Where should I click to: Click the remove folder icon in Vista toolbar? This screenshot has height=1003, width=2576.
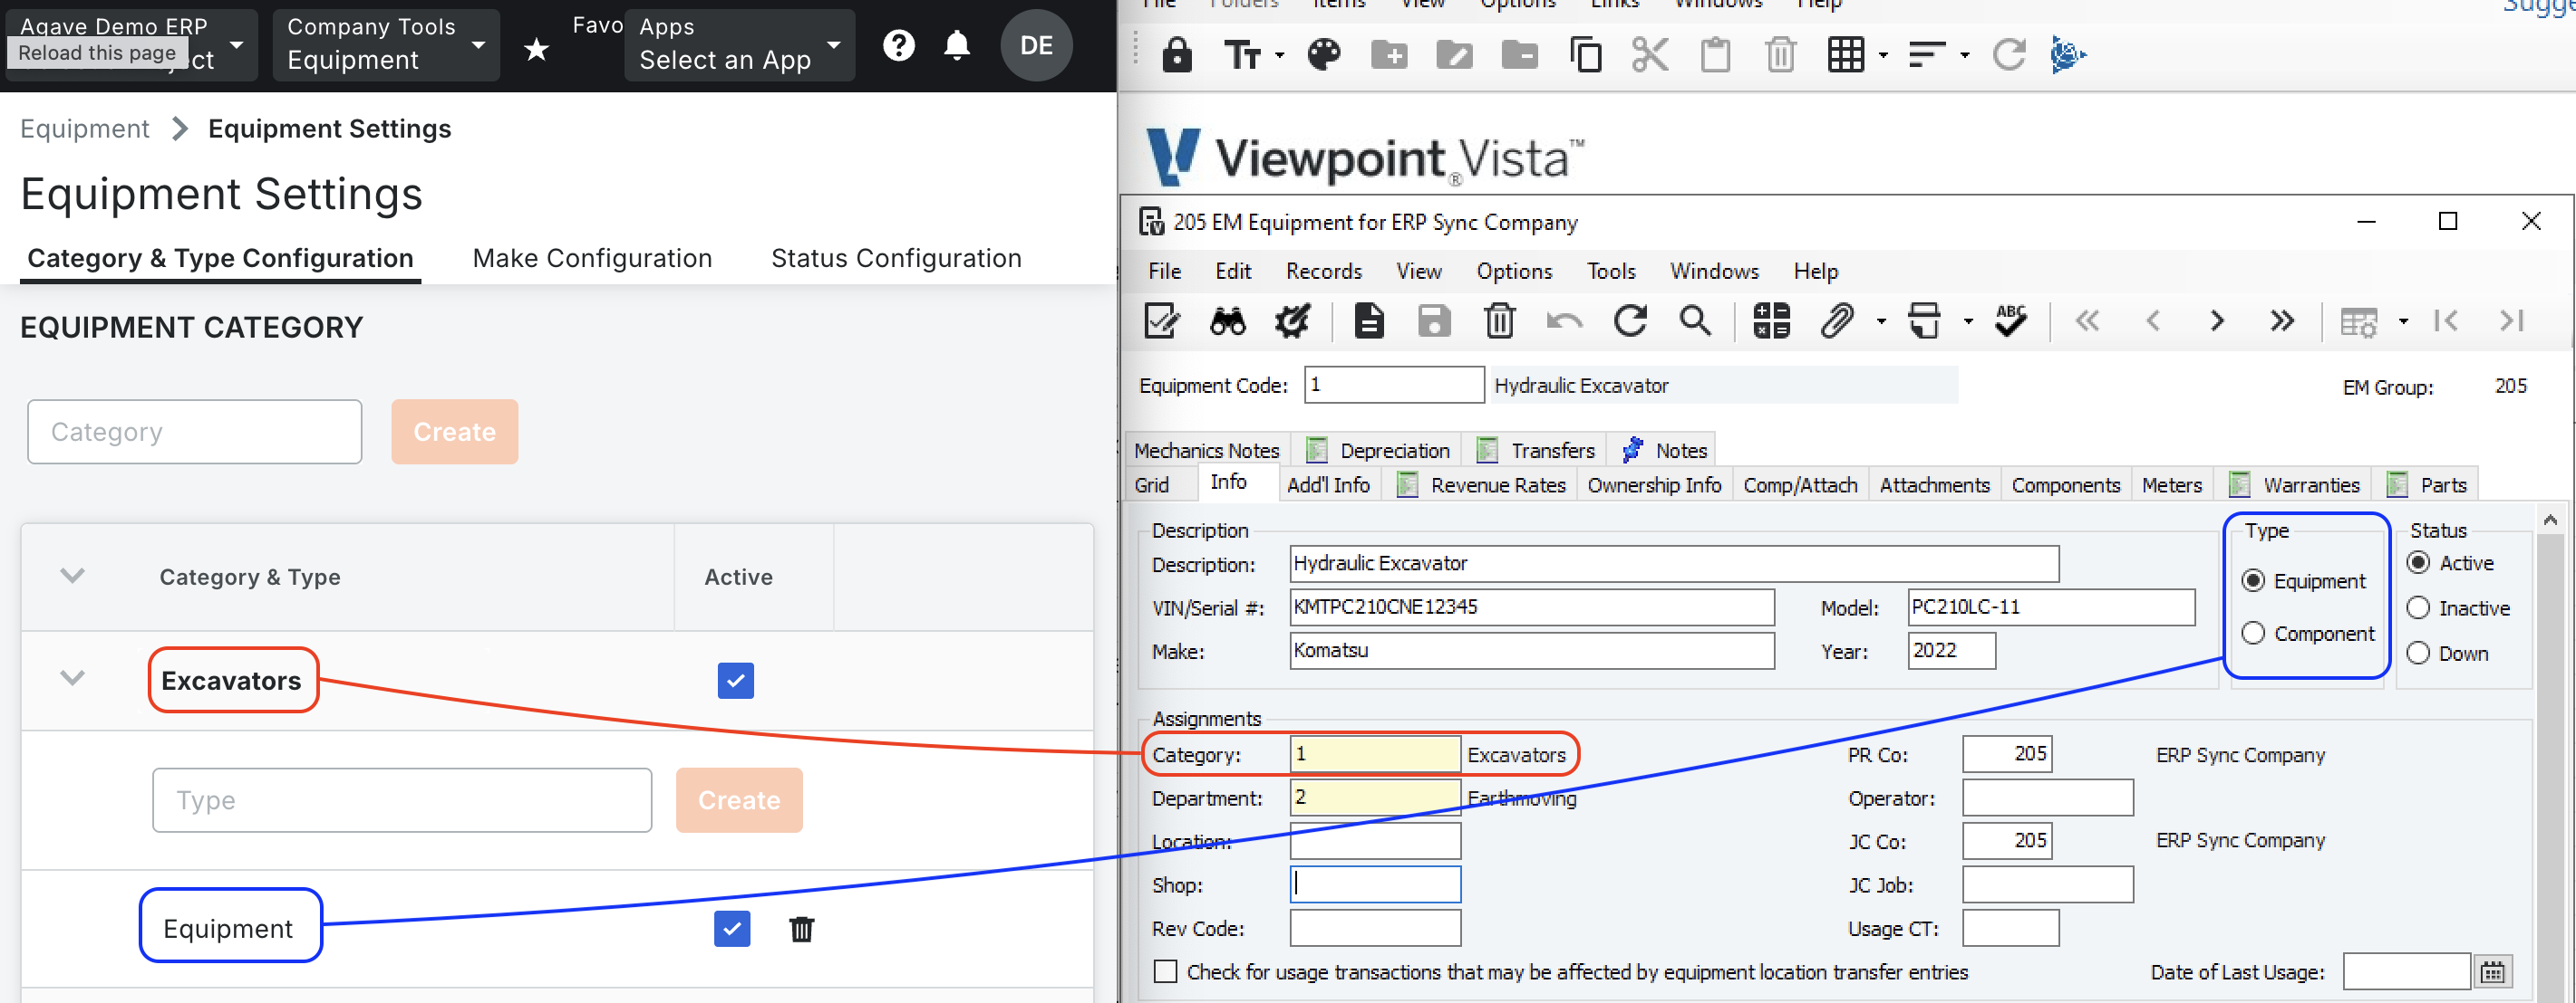tap(1520, 54)
